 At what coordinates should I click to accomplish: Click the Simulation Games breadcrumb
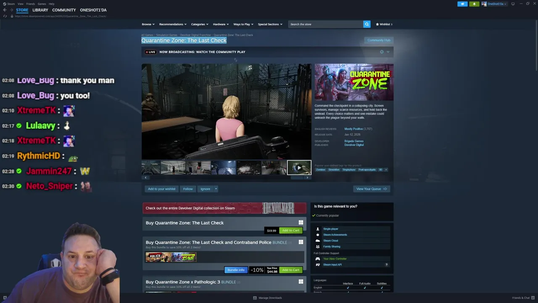point(166,35)
